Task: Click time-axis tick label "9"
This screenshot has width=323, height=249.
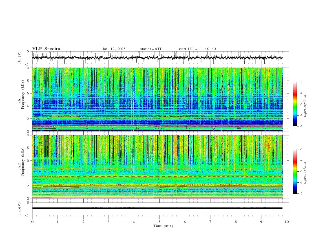Action: [x=261, y=222]
